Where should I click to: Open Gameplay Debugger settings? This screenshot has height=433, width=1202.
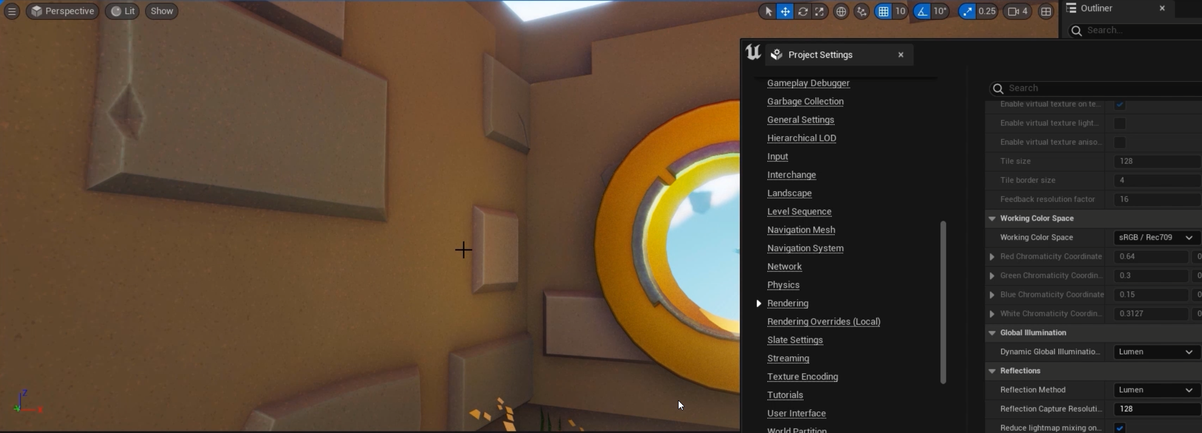point(808,83)
